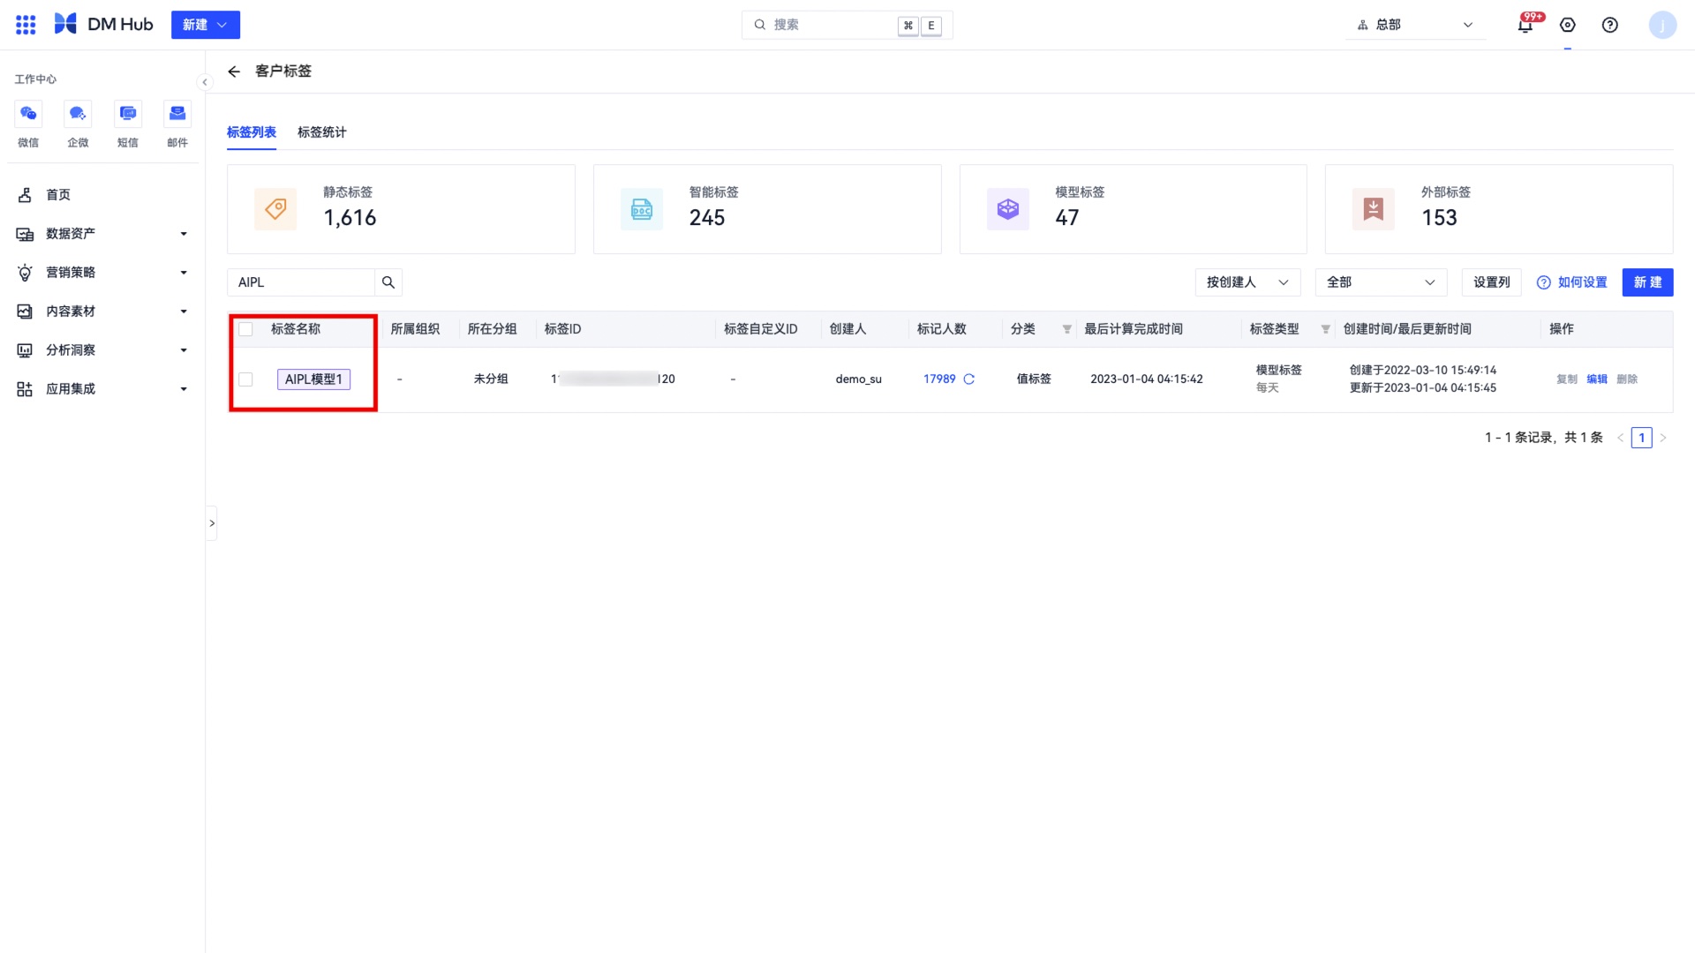Switch to the 标签列表 tab
The height and width of the screenshot is (953, 1695).
click(252, 132)
